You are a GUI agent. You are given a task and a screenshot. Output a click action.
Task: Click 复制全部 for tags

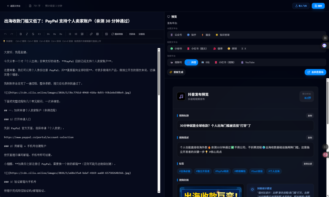[x=308, y=164]
